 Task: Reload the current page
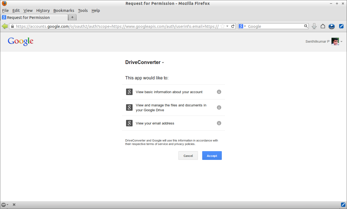pyautogui.click(x=233, y=26)
